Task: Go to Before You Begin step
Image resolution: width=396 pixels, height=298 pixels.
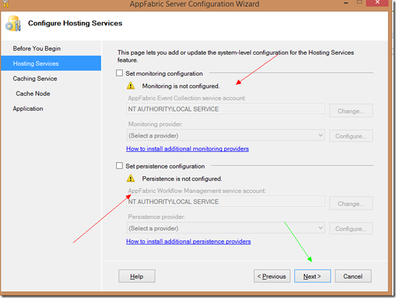Action: tap(37, 48)
